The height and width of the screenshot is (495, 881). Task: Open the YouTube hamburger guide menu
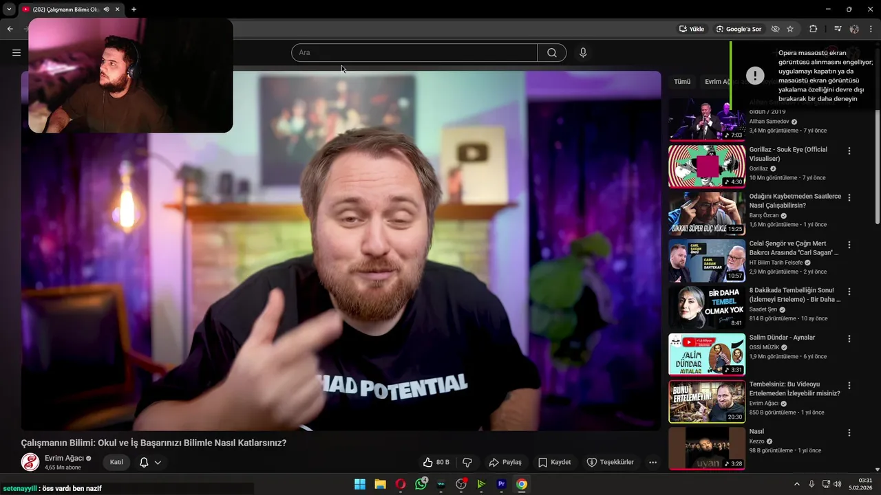coord(17,52)
